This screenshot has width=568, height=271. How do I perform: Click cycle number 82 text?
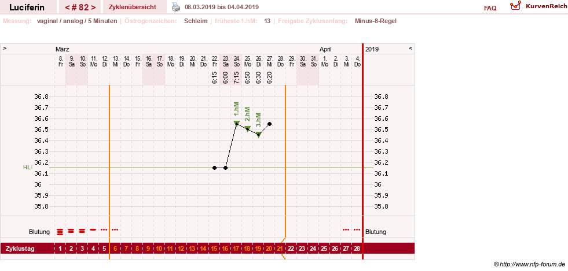click(80, 8)
